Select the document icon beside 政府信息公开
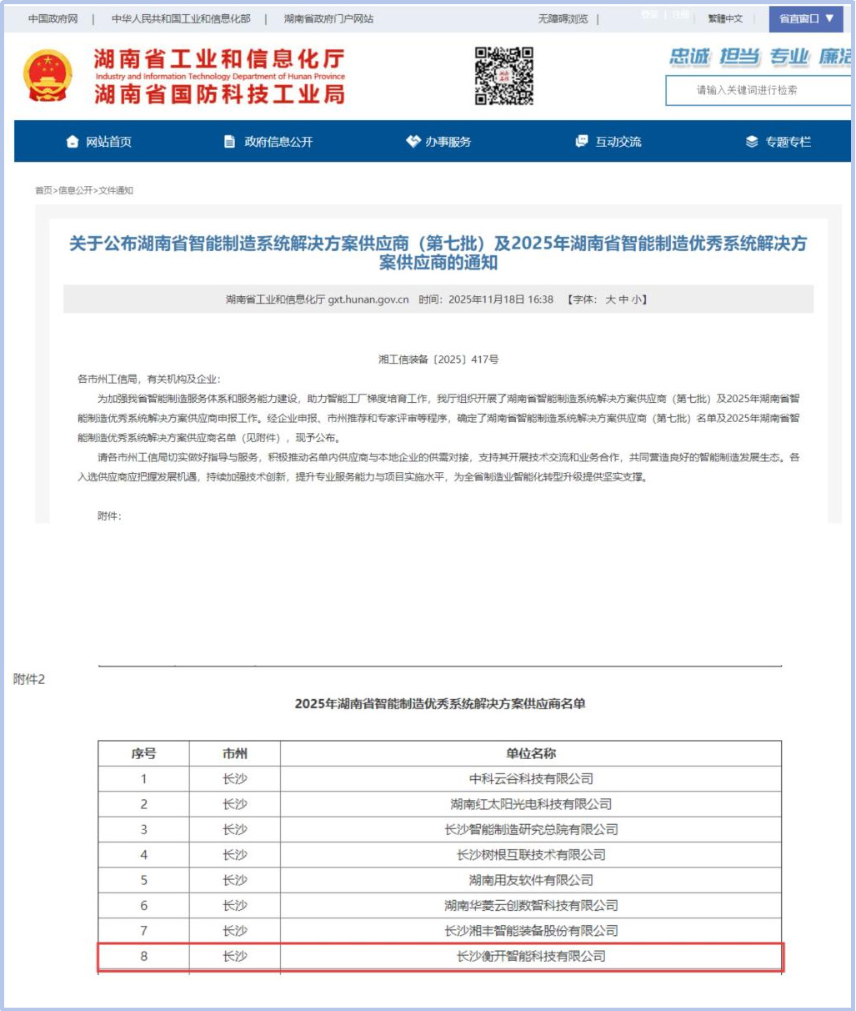The image size is (856, 1011). 229,142
